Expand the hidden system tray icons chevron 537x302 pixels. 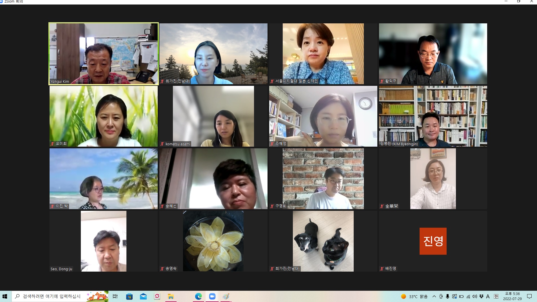coord(434,296)
